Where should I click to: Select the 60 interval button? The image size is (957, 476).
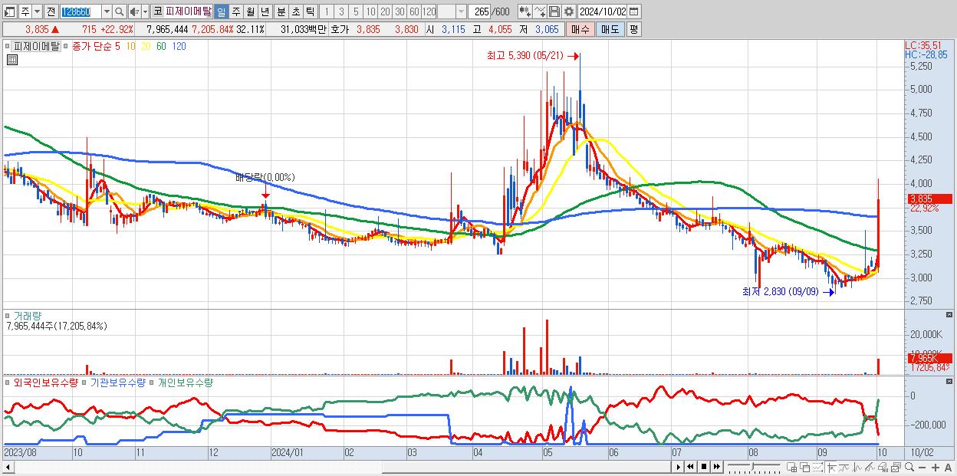click(x=414, y=11)
